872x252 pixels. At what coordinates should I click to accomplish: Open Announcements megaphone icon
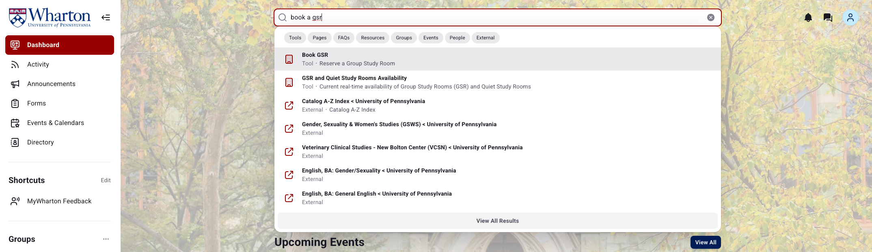pos(15,84)
